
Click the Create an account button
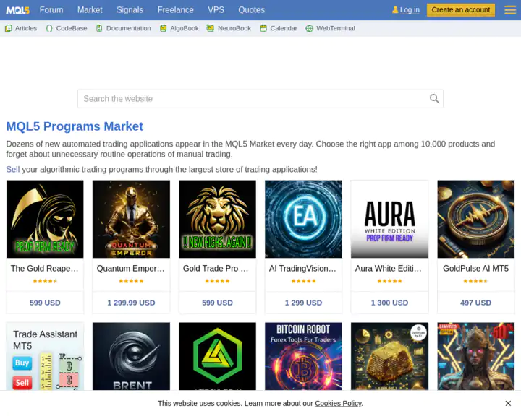pos(461,10)
